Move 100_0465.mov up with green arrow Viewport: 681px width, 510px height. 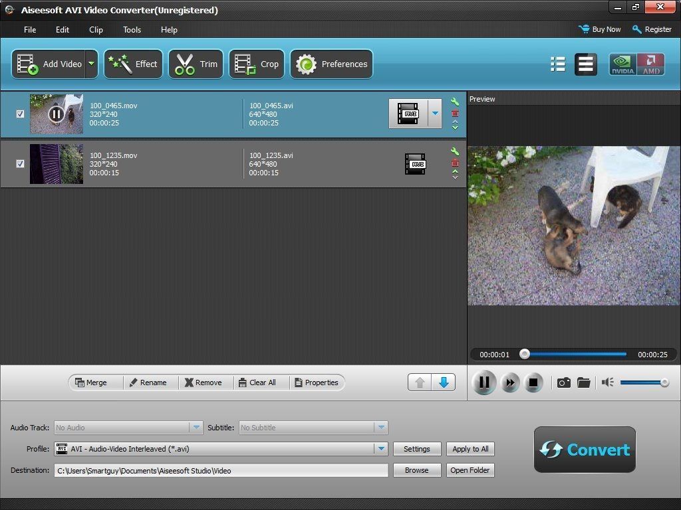point(455,122)
